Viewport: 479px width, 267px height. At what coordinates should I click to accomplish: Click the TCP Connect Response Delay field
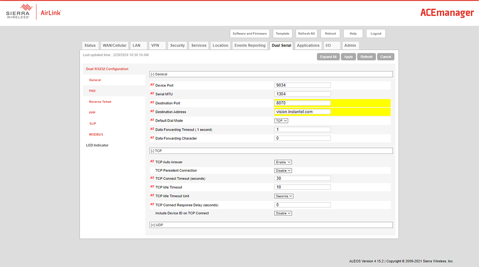click(x=302, y=205)
